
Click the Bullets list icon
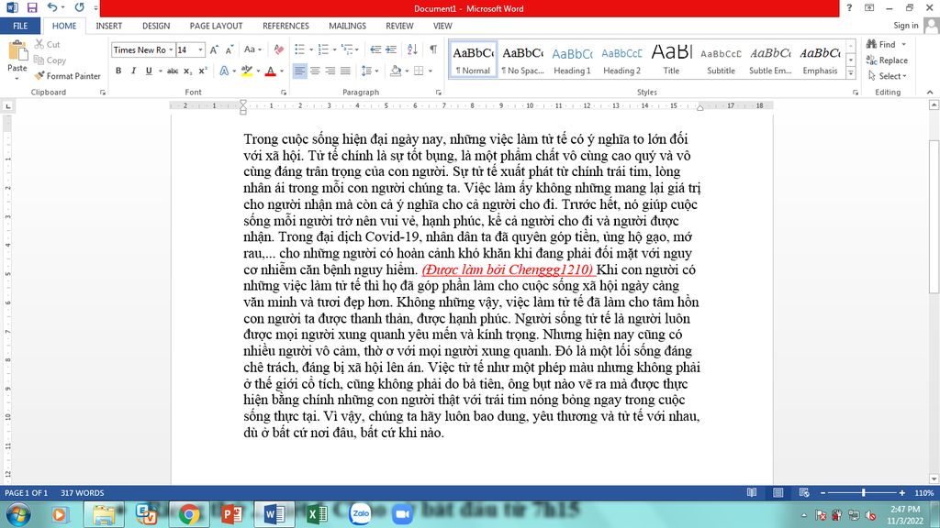[299, 49]
